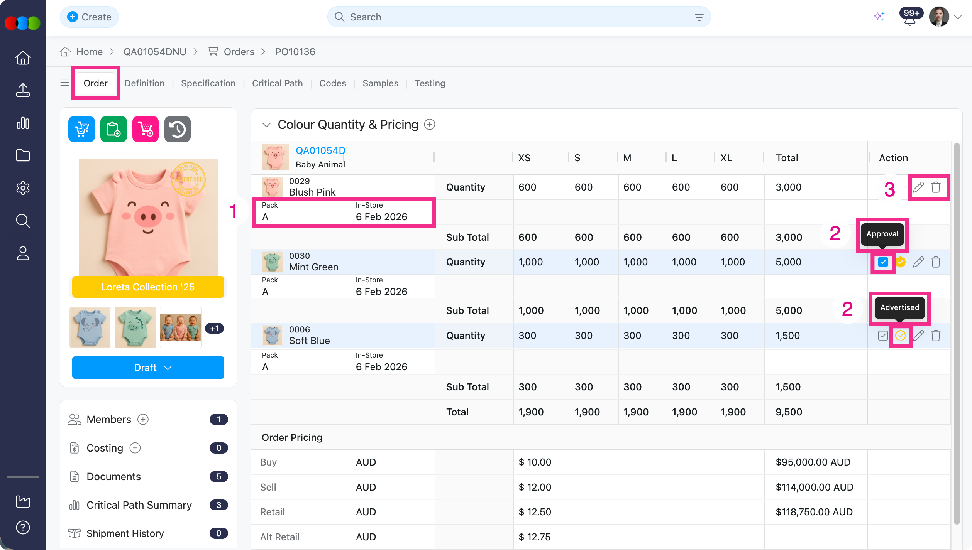
Task: Toggle the Soft Blue advertised badge icon
Action: [x=900, y=336]
